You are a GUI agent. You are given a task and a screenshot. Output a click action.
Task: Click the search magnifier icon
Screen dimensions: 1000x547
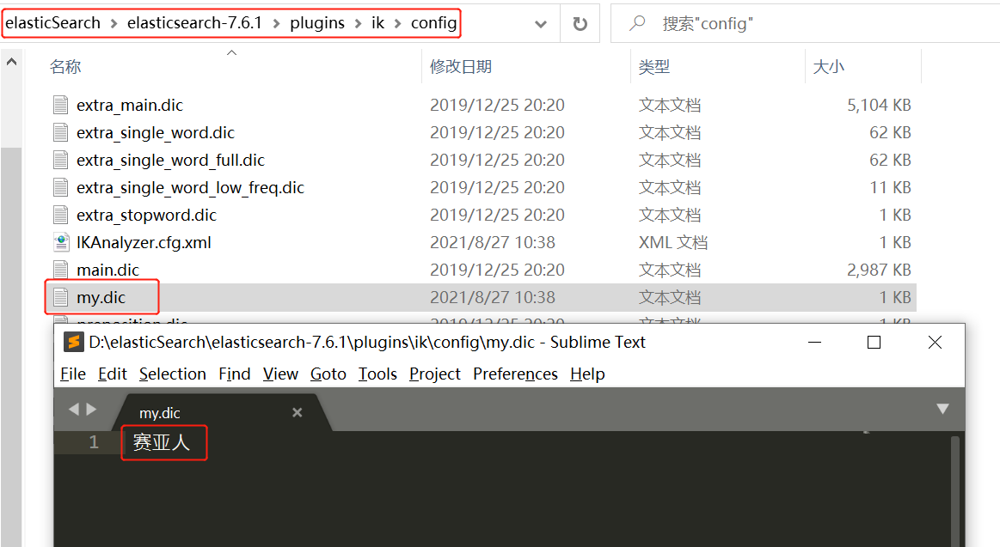[x=636, y=23]
